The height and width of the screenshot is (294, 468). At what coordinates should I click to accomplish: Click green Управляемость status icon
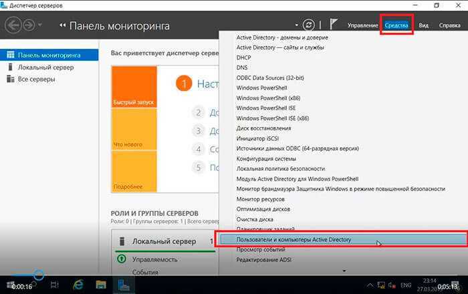(122, 259)
